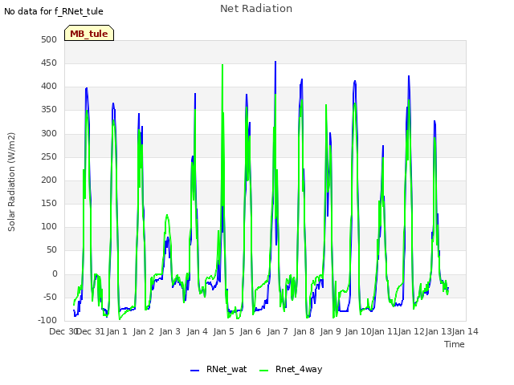514x385 pixels.
Task: Toggle the Rnet_4way legend entry
Action: pos(291,369)
